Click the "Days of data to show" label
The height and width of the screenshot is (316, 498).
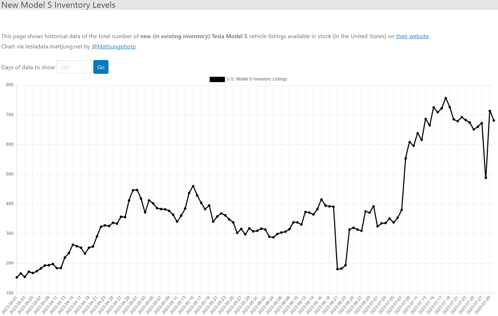tap(28, 67)
